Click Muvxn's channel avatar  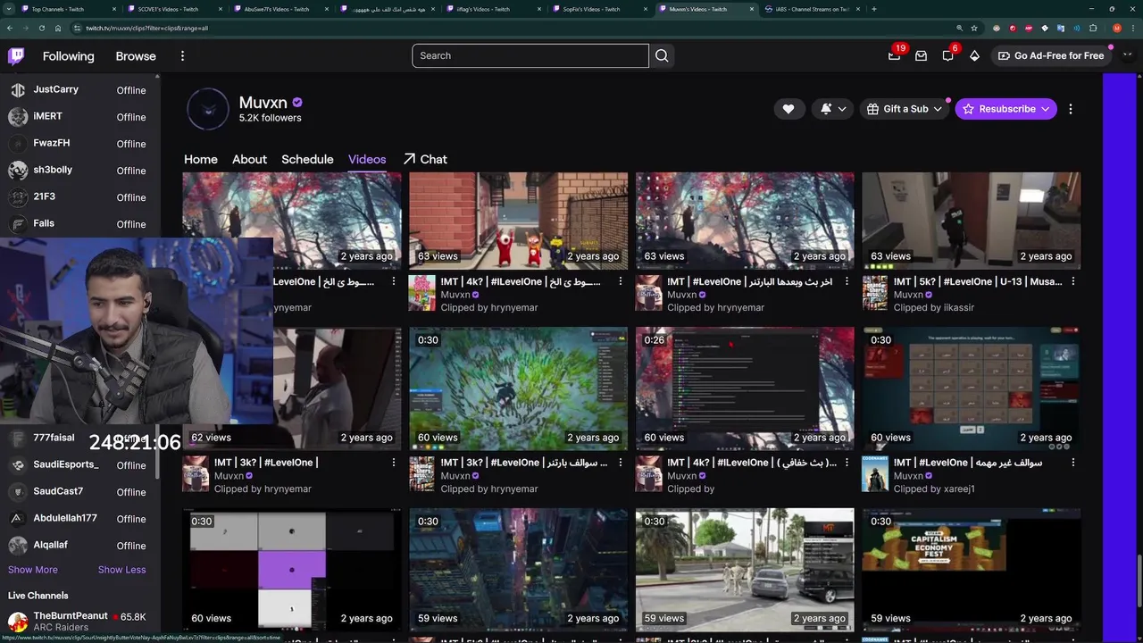[x=208, y=109]
